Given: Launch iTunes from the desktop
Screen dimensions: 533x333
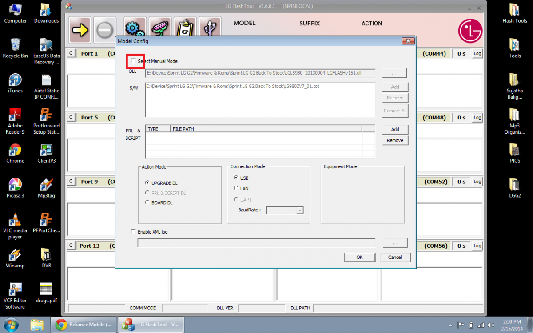Looking at the screenshot, I should pyautogui.click(x=15, y=83).
